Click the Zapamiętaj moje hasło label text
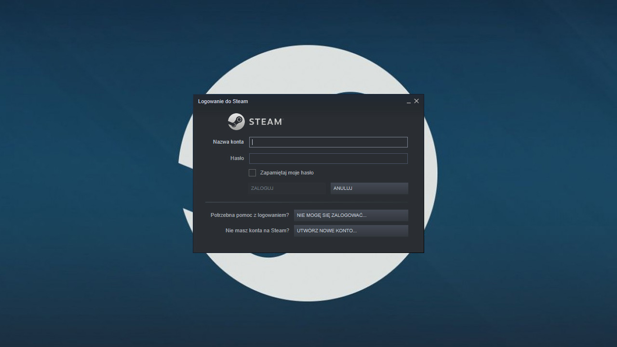This screenshot has height=347, width=617. pyautogui.click(x=287, y=173)
